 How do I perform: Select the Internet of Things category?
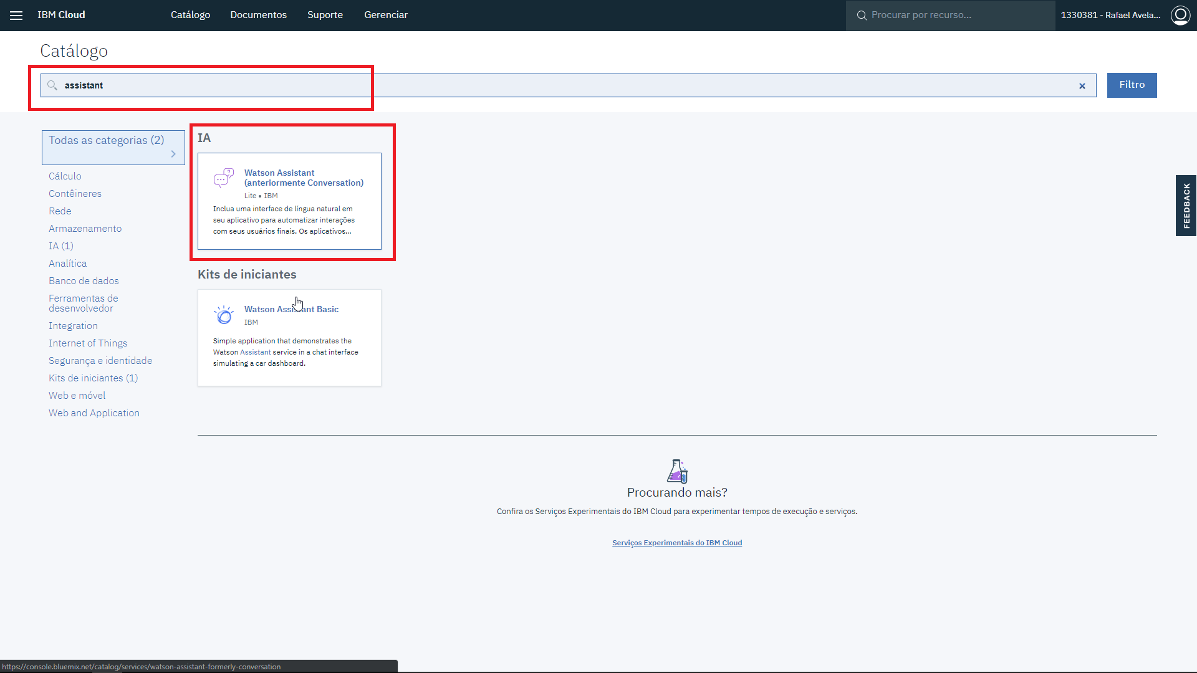tap(88, 343)
